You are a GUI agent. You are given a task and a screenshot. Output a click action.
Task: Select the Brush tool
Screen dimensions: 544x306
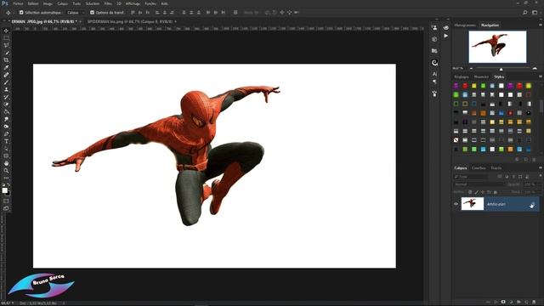(x=6, y=82)
